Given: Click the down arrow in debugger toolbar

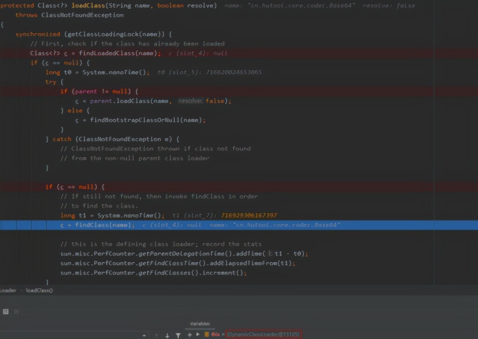Looking at the screenshot, I should tap(167, 336).
